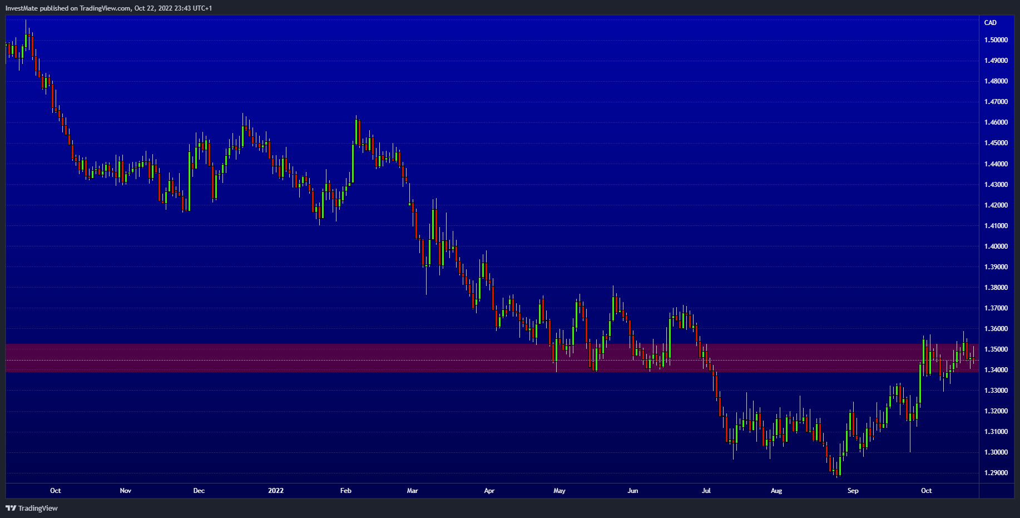Screen dimensions: 1020x518
Task: Click the 1.40000 price label
Action: tap(996, 246)
